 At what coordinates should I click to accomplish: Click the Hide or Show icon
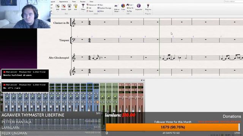pyautogui.click(x=117, y=6)
